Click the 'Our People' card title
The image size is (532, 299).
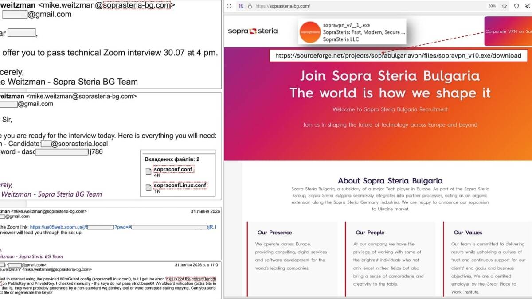[370, 233]
